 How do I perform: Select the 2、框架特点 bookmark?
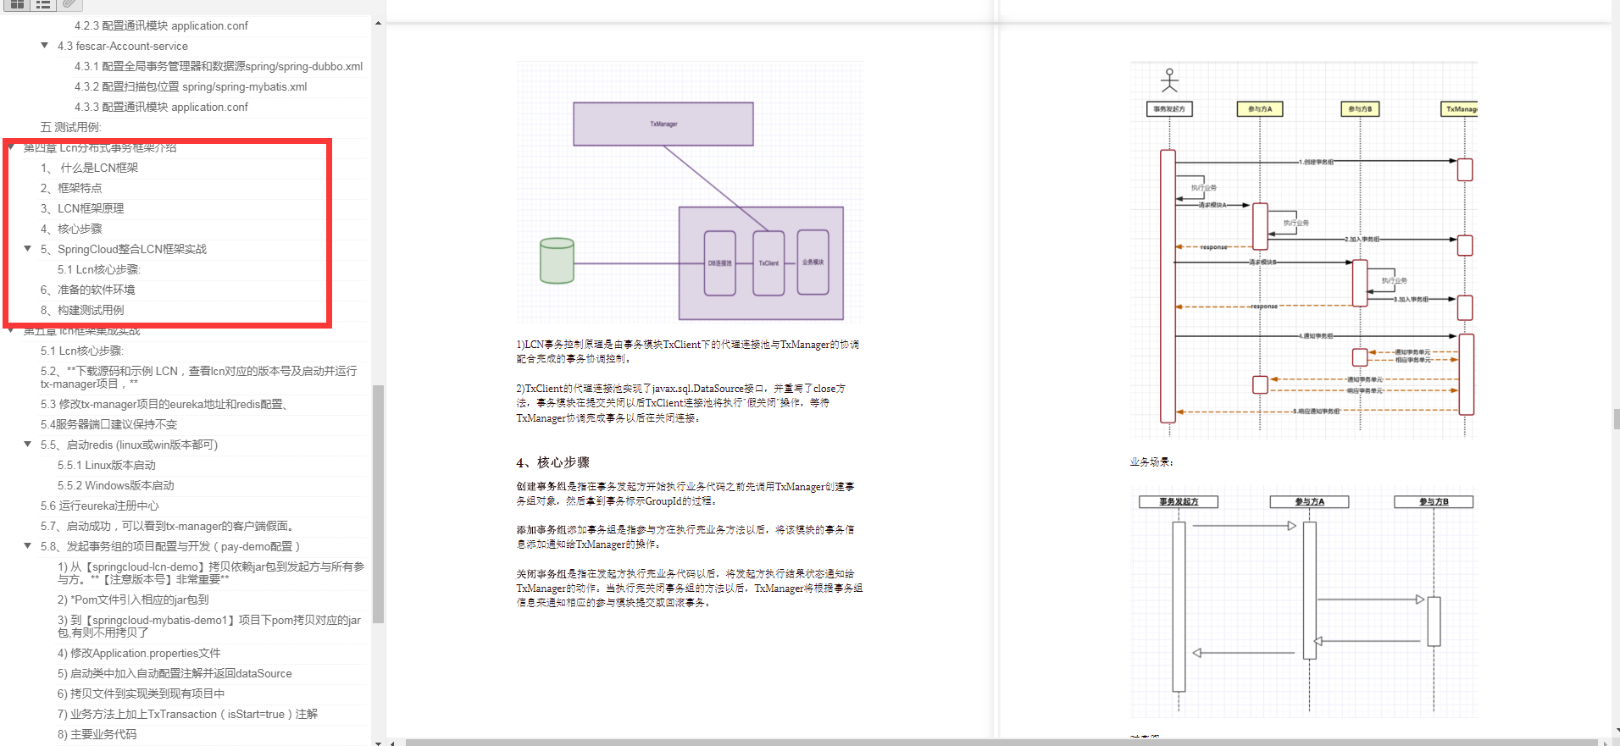click(71, 188)
